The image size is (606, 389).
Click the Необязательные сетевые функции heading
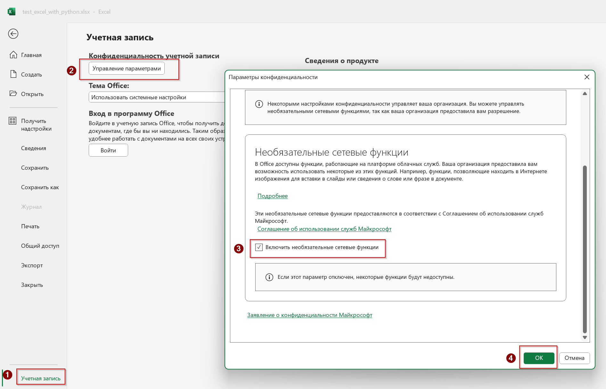point(332,152)
